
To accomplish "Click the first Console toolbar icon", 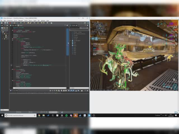I will click(x=50, y=91).
